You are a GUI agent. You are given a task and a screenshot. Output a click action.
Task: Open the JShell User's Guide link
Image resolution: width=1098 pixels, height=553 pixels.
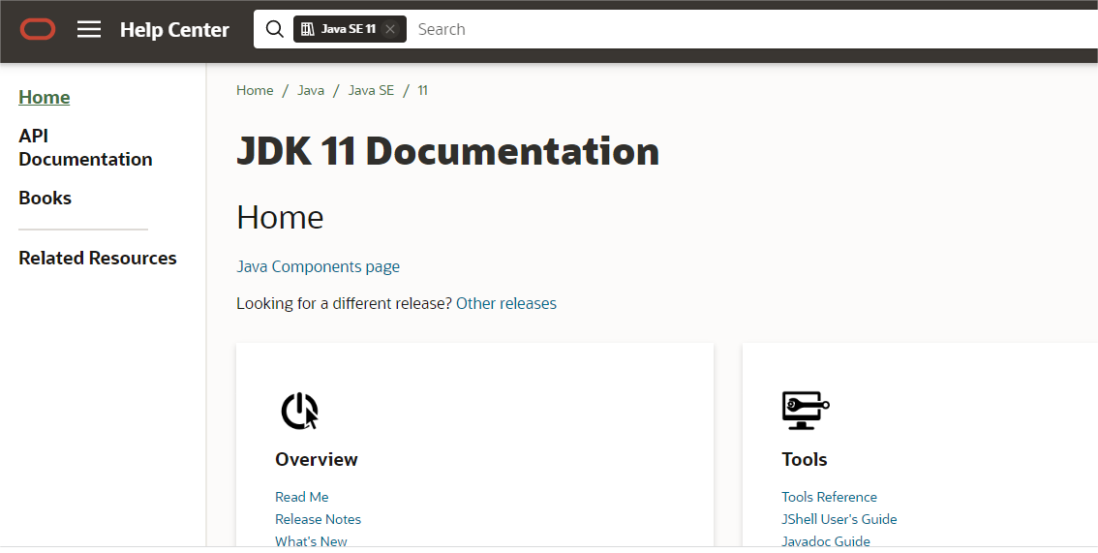(839, 519)
